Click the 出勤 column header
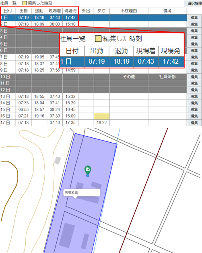This screenshot has height=253, width=202. click(x=23, y=11)
